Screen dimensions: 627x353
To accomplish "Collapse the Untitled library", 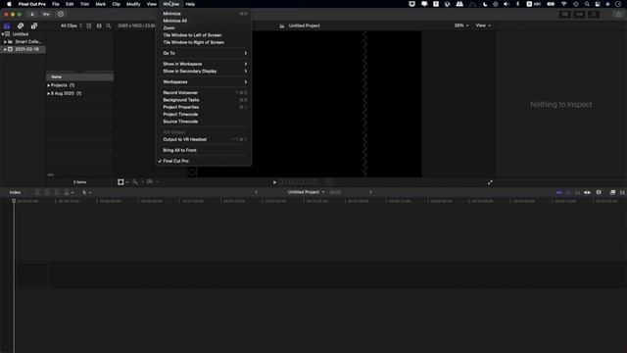I will coord(3,34).
